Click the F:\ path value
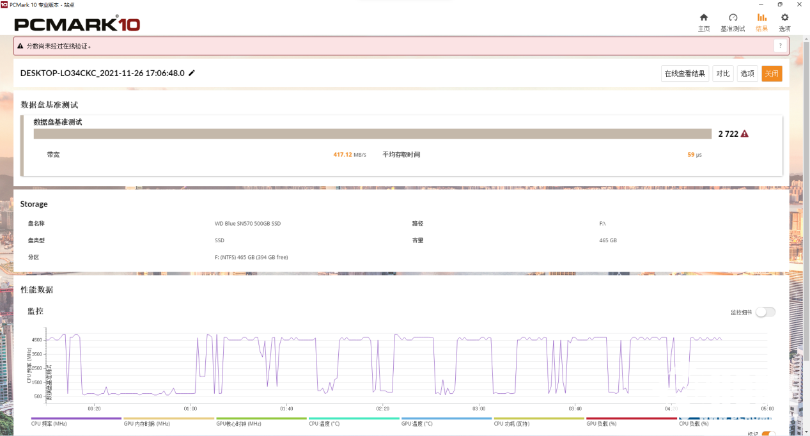 click(602, 224)
